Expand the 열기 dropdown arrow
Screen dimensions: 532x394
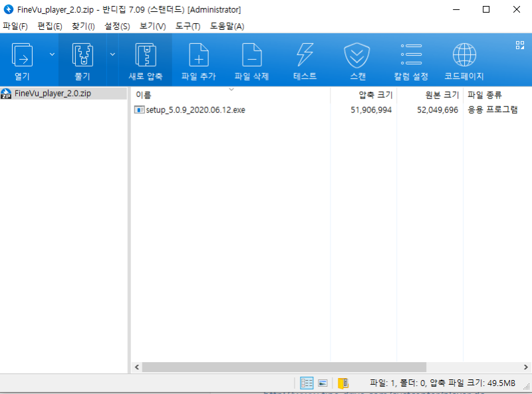[x=52, y=54]
